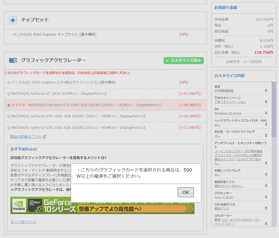Select the GeForce GT 1030 radio option

9,94
